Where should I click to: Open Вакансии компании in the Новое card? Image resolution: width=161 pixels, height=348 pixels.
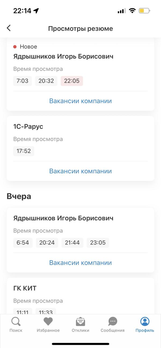[80, 101]
